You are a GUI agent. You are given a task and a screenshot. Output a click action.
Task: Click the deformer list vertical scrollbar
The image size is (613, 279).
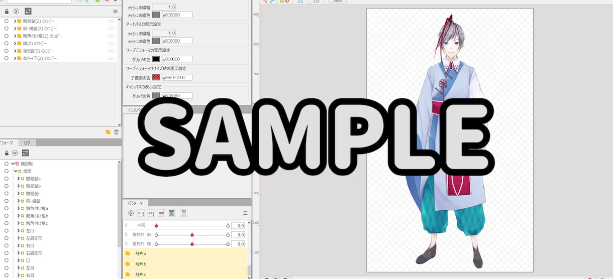(119, 206)
